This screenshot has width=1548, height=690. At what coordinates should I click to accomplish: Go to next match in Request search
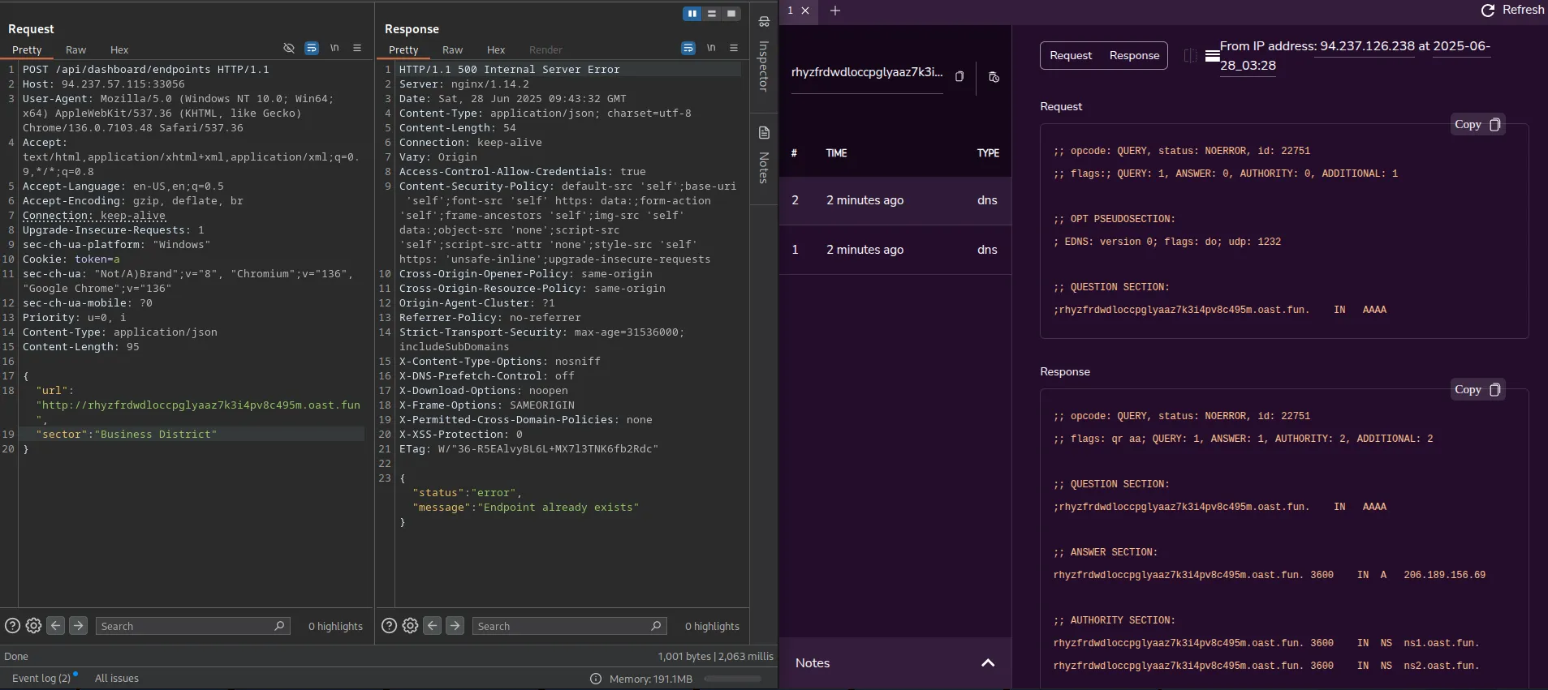[79, 626]
